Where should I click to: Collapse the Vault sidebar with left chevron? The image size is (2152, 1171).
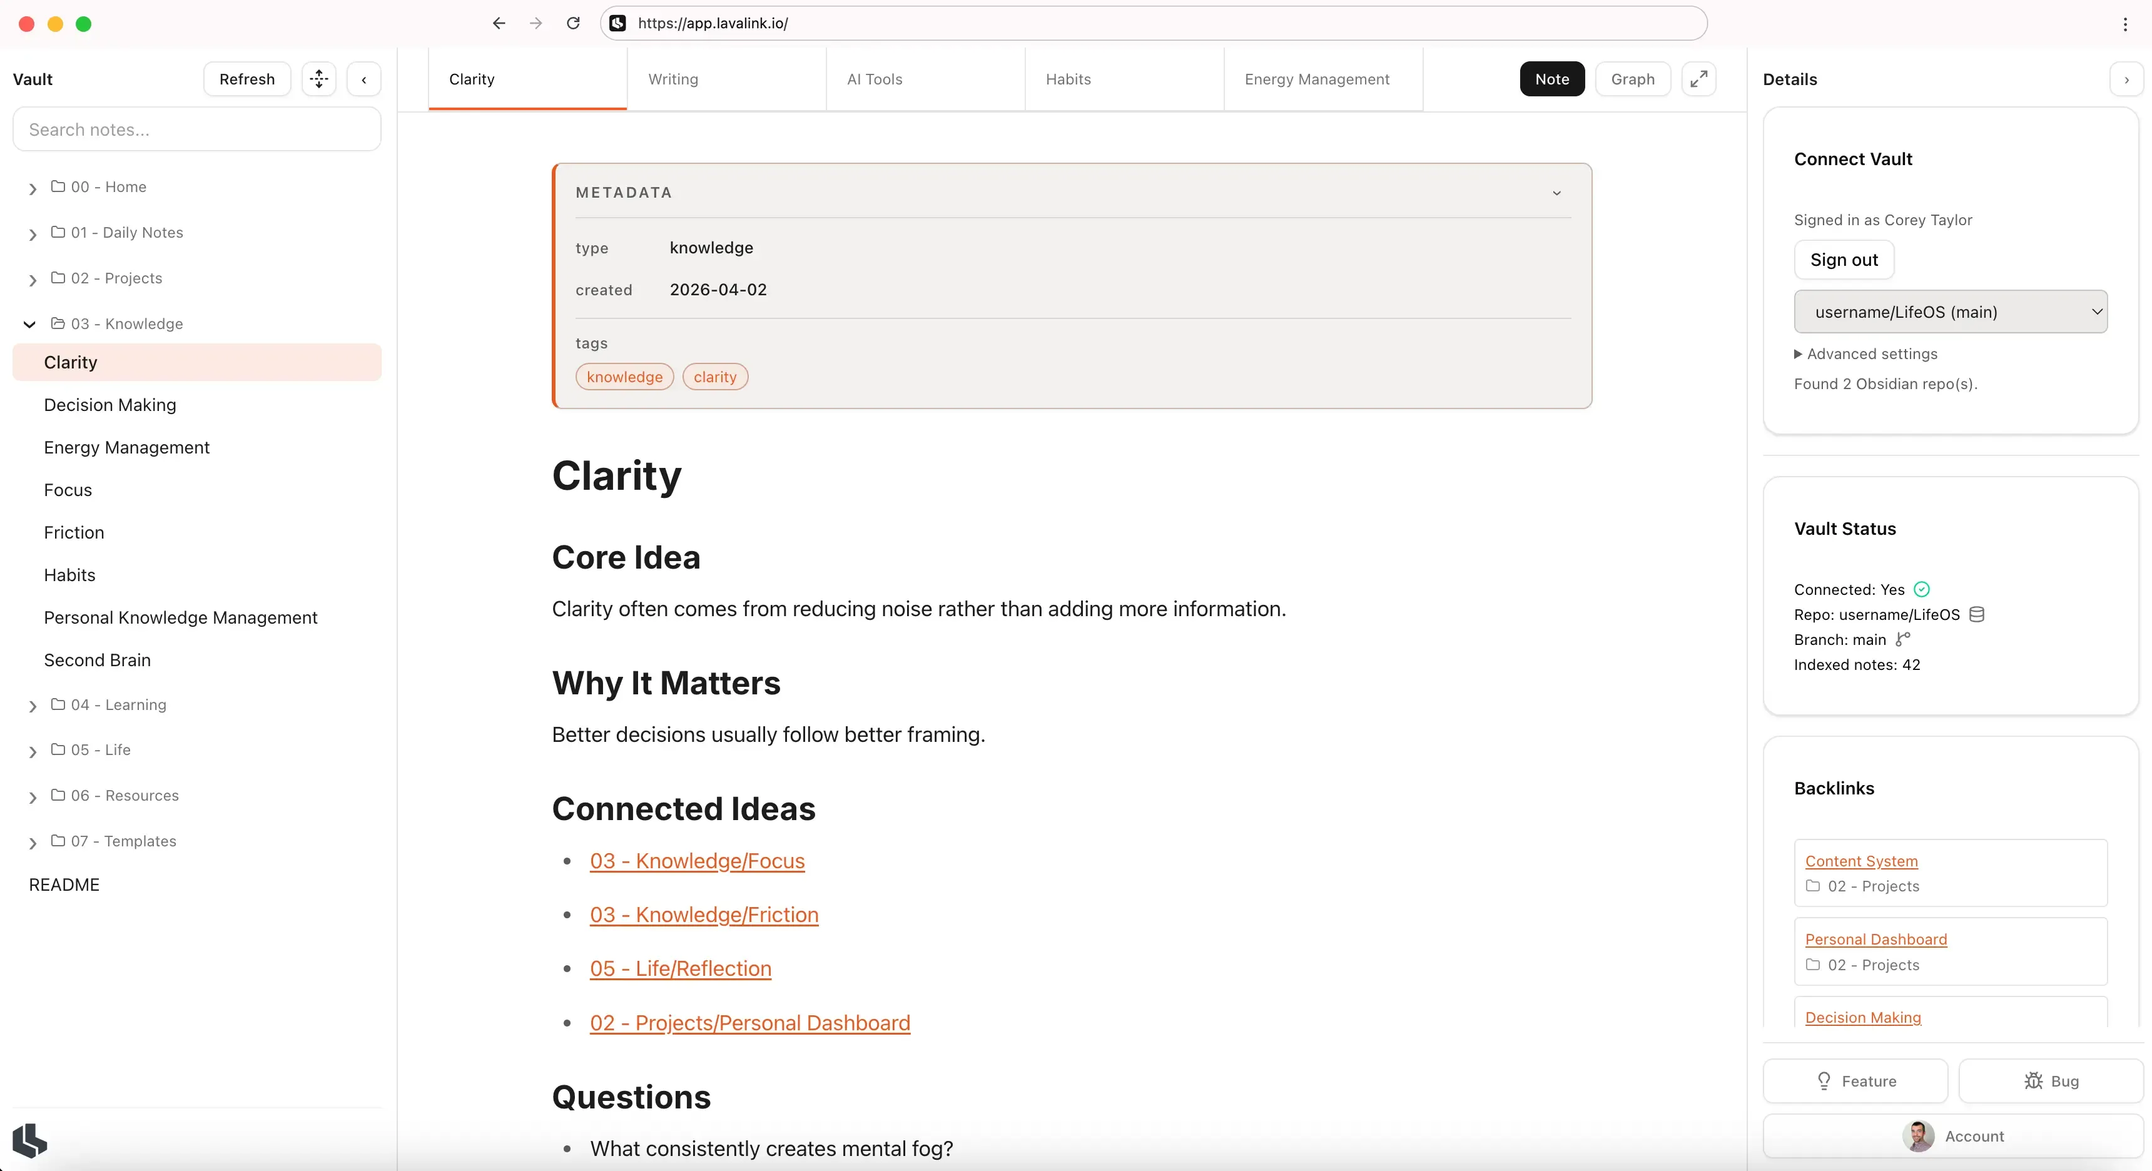[363, 79]
